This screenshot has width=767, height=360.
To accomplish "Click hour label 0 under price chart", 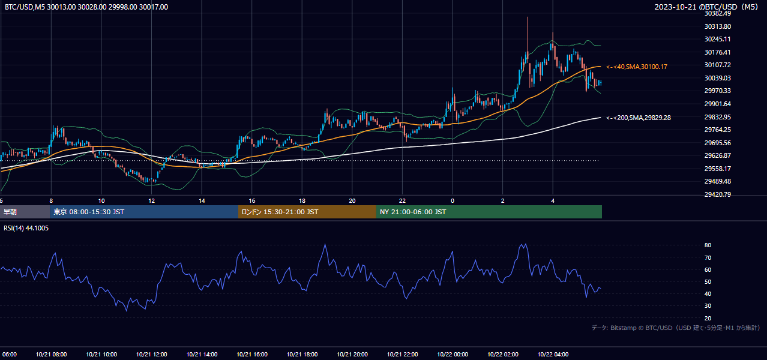I will 453,200.
